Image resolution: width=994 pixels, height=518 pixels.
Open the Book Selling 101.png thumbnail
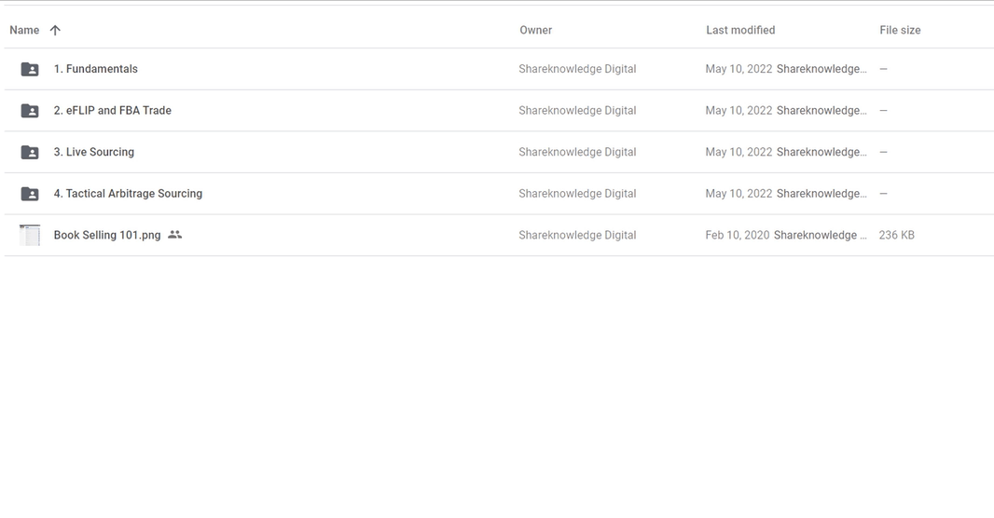[30, 235]
